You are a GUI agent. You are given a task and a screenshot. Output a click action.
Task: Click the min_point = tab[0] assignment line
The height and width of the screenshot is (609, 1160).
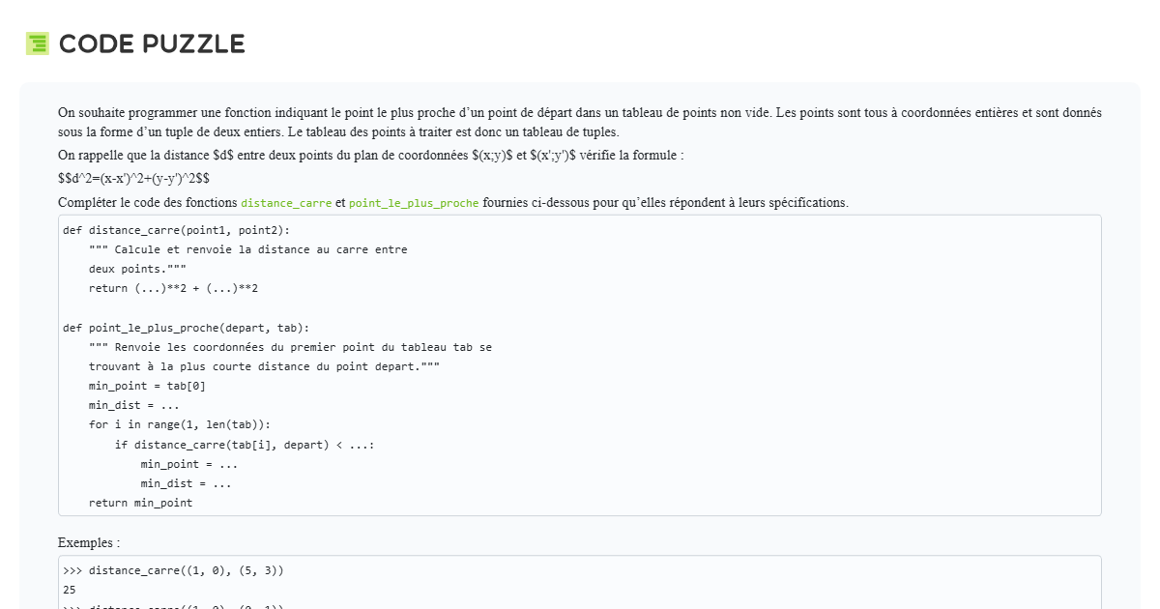(147, 385)
